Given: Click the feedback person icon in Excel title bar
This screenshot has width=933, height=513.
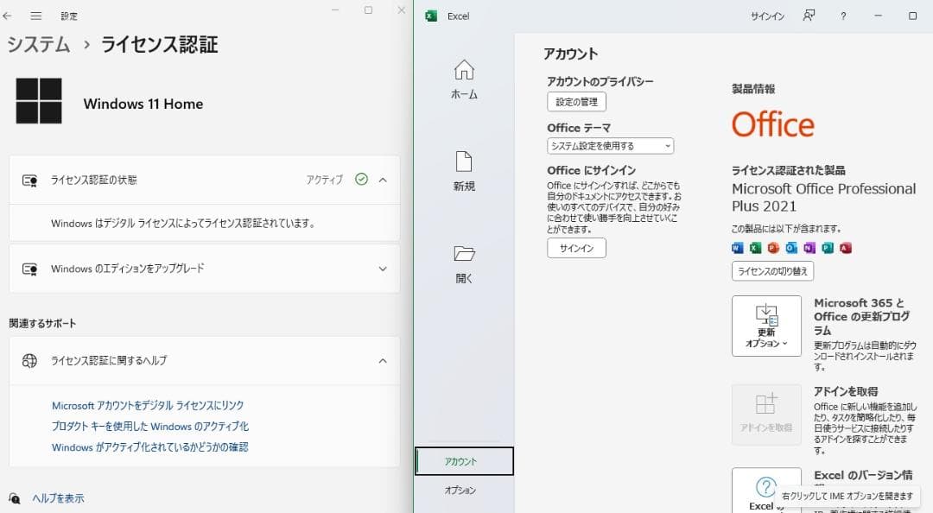Looking at the screenshot, I should tap(809, 16).
